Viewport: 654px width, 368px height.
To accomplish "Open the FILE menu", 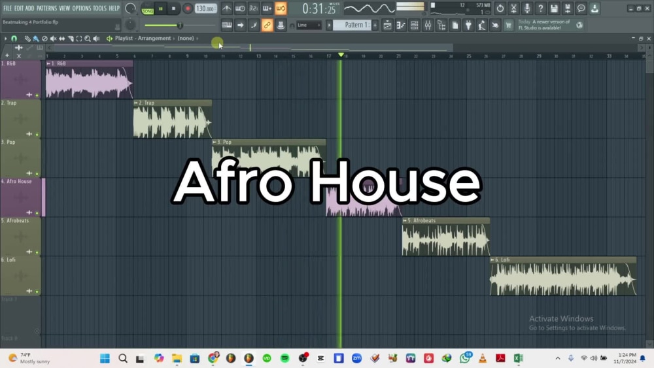I will tap(7, 8).
